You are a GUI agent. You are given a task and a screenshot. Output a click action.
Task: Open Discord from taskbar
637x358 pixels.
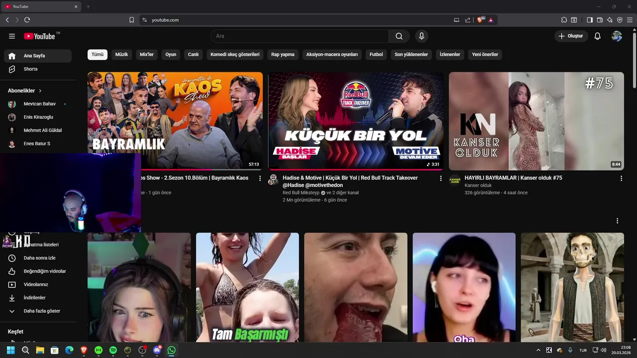tap(157, 350)
